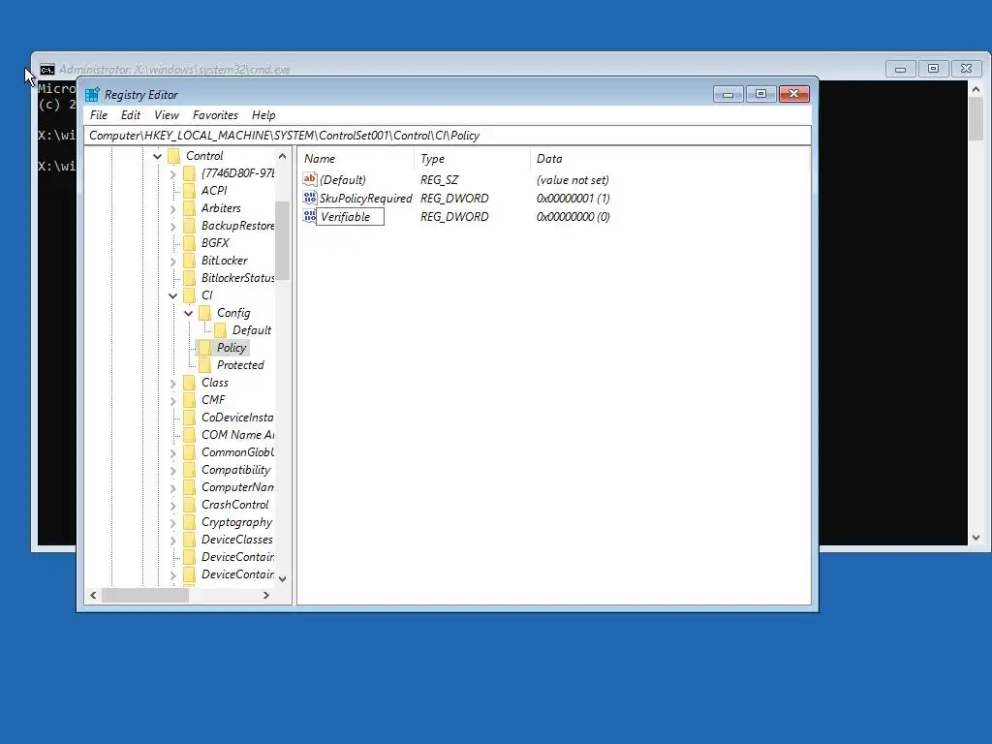Expand the Arbiters key
Image resolution: width=992 pixels, height=744 pixels.
point(172,208)
